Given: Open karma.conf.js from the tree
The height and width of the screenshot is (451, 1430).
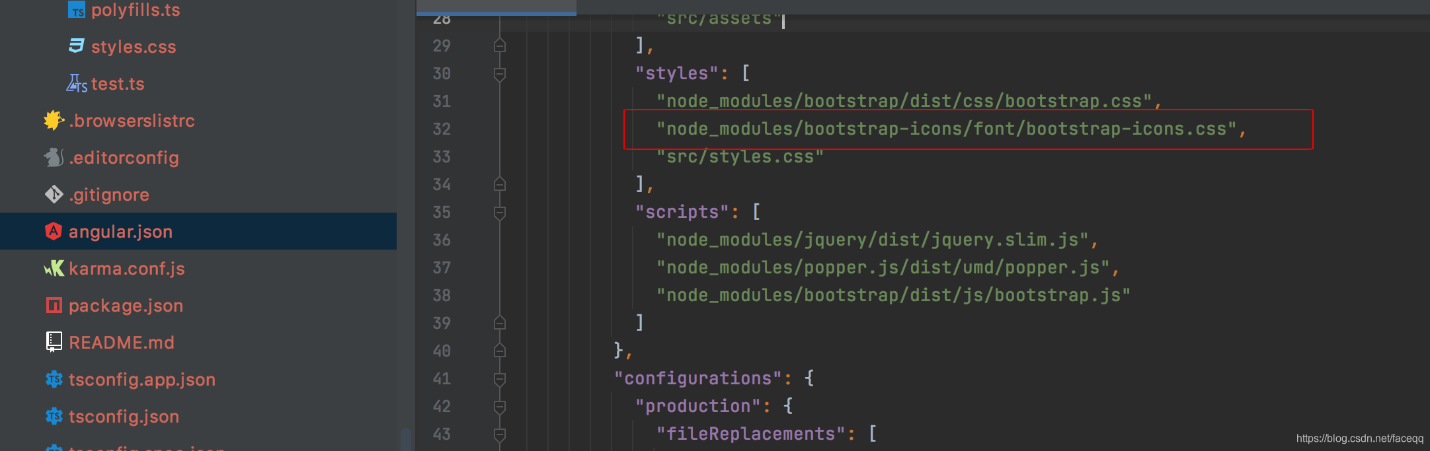Looking at the screenshot, I should pos(127,269).
